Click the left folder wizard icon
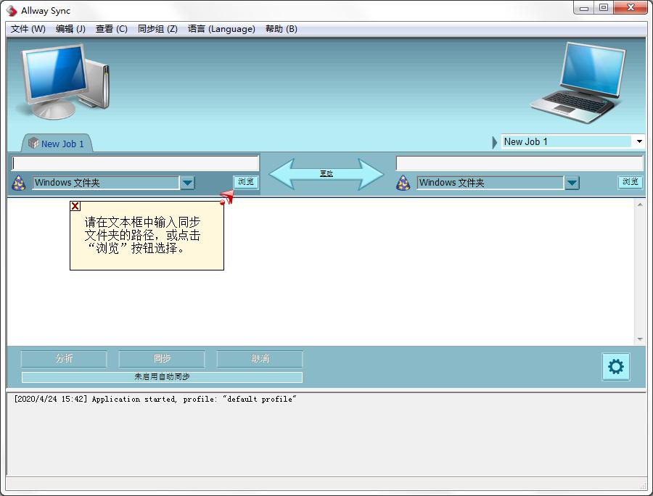The height and width of the screenshot is (496, 653). pos(17,183)
